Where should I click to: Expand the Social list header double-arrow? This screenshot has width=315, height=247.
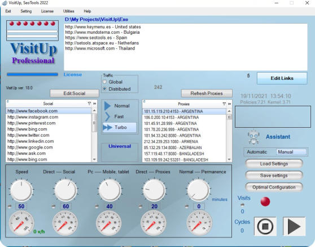[95, 104]
